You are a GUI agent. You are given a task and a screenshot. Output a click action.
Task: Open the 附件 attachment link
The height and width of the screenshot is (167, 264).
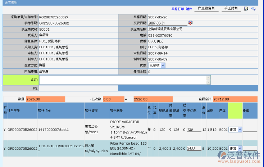[189, 9]
